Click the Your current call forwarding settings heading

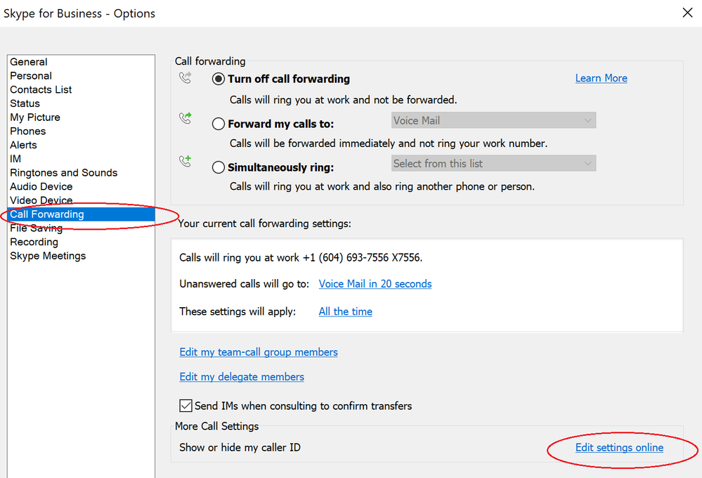(x=265, y=224)
